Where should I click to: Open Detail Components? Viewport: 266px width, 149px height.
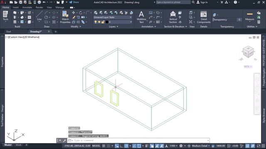pyautogui.click(x=204, y=17)
